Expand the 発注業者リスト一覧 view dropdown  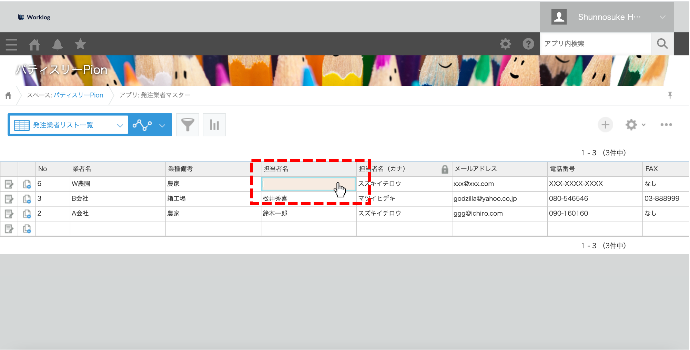coord(120,125)
